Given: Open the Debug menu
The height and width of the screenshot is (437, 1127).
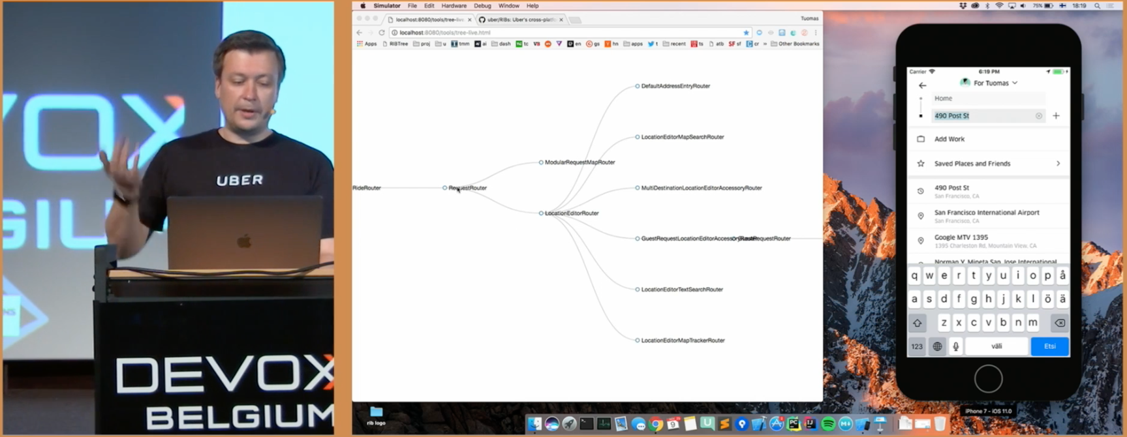Looking at the screenshot, I should pos(482,6).
